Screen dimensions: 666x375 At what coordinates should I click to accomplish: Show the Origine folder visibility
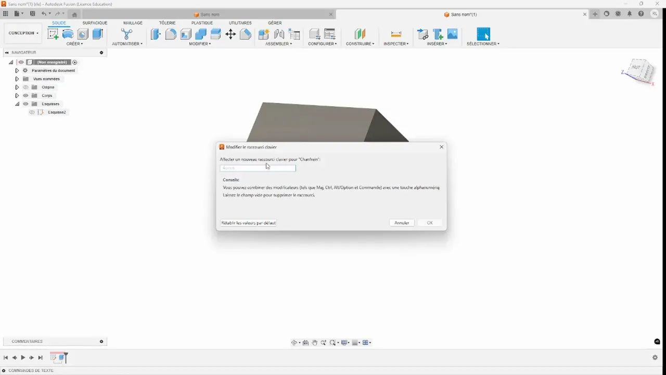point(25,87)
